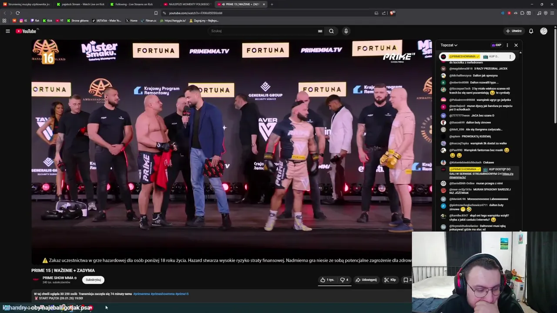
Task: Click the share page icon in address bar
Action: (384, 13)
